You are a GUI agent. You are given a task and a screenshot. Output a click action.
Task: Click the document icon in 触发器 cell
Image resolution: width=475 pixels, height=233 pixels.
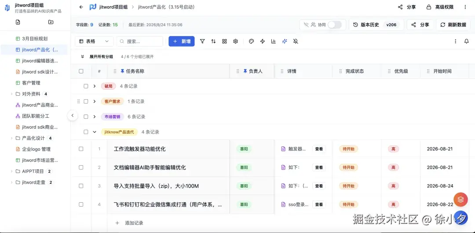point(283,149)
